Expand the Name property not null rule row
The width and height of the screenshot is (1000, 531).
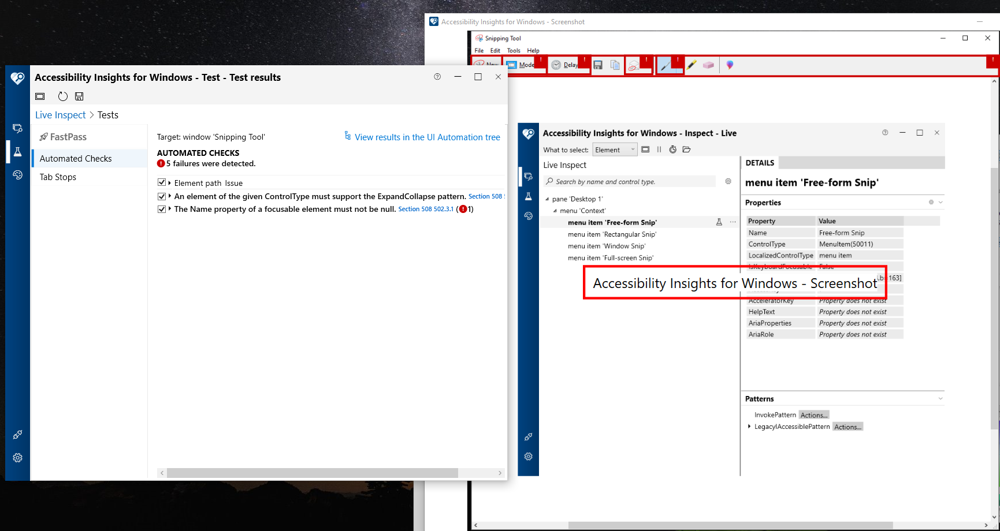coord(170,209)
